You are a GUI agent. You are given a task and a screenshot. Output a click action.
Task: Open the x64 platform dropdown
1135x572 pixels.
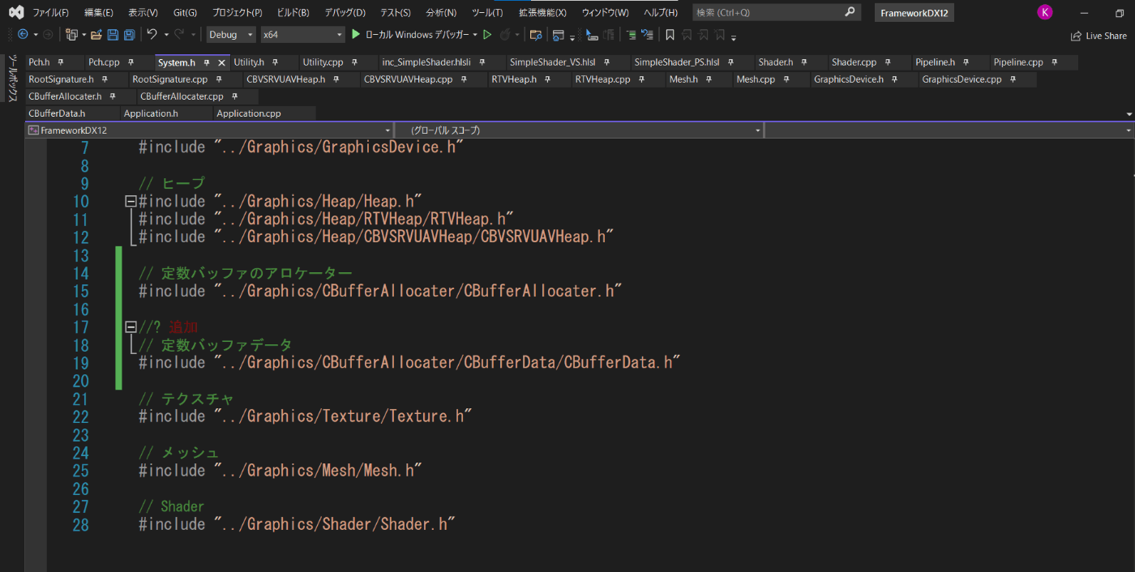[303, 35]
